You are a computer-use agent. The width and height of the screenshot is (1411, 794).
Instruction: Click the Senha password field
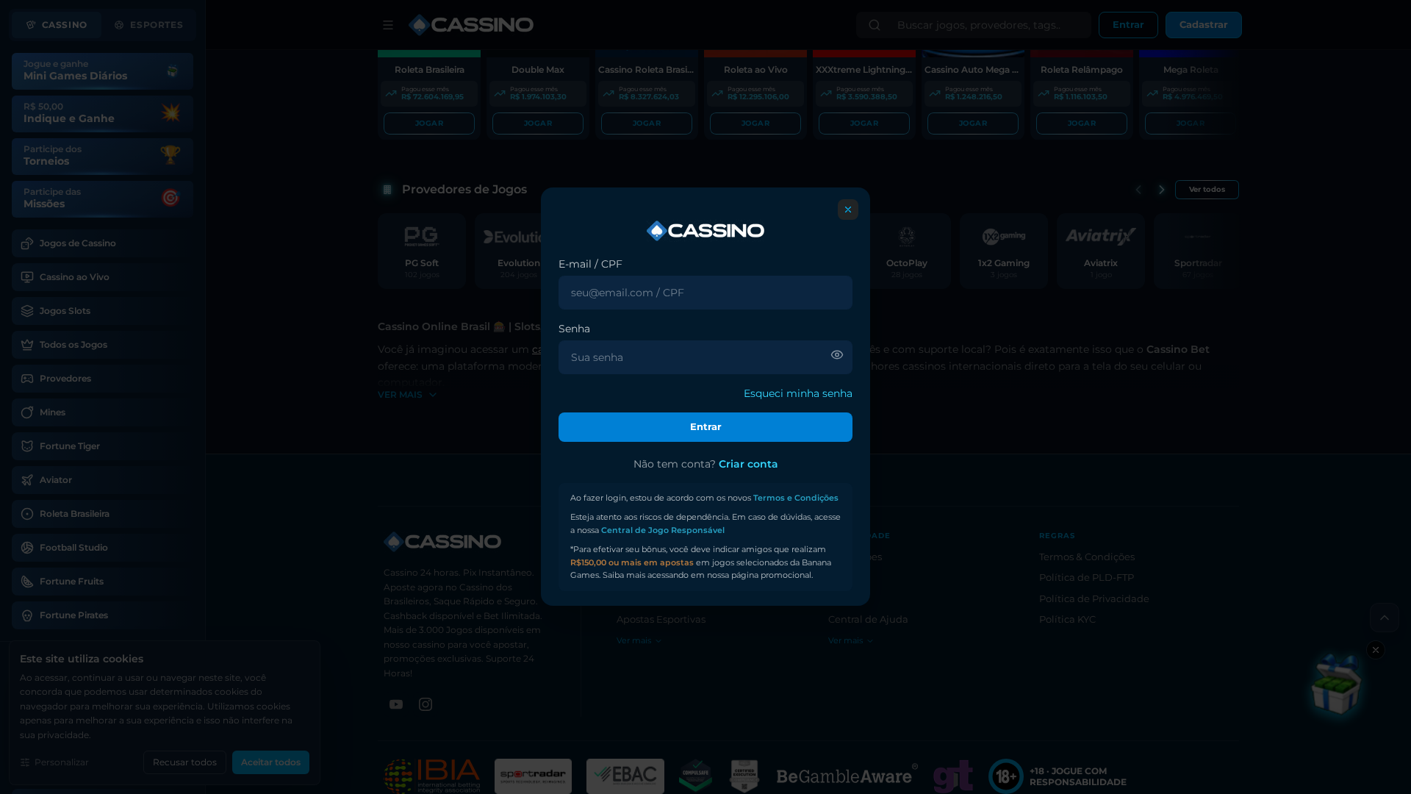pyautogui.click(x=705, y=357)
